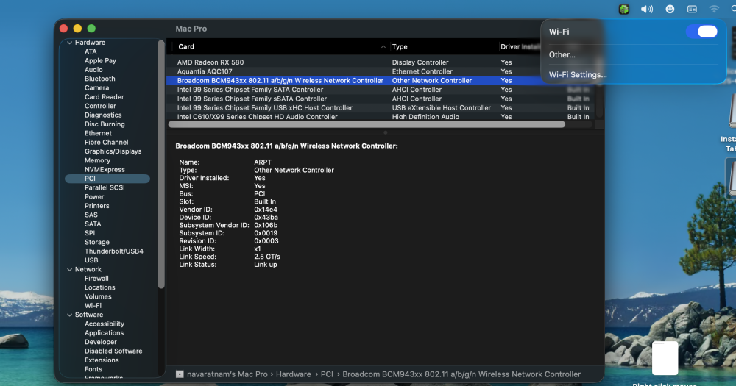Select Disc Burning in the sidebar
Screen dimensions: 736x386
[x=105, y=124]
